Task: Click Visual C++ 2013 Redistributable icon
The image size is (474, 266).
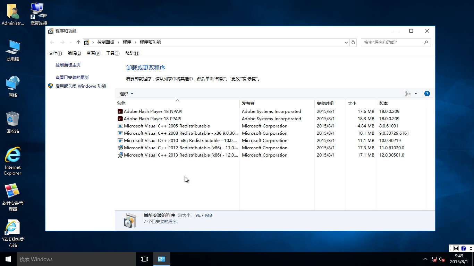Action: click(x=120, y=155)
